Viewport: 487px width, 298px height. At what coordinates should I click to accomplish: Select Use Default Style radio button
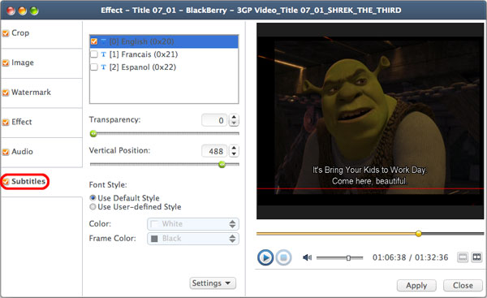(x=93, y=197)
